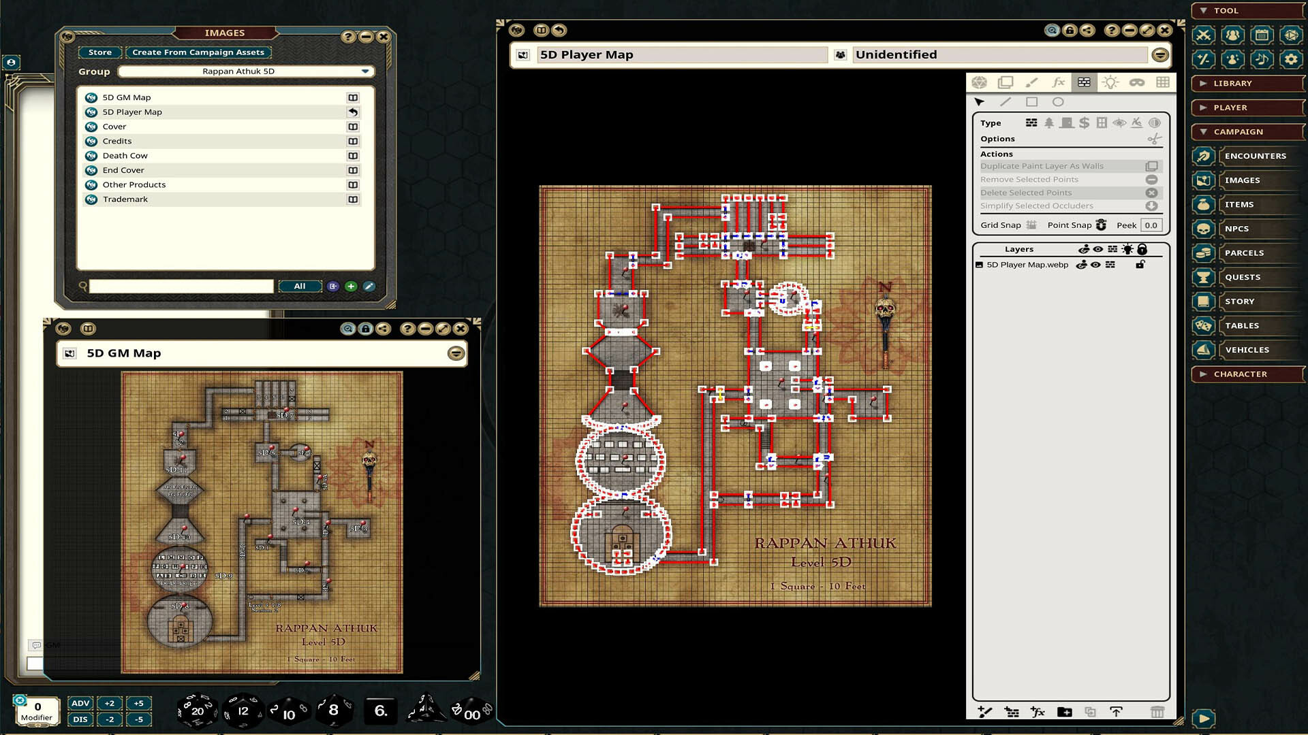Enable Grid Snap for walls
The width and height of the screenshot is (1308, 735).
coord(1031,225)
